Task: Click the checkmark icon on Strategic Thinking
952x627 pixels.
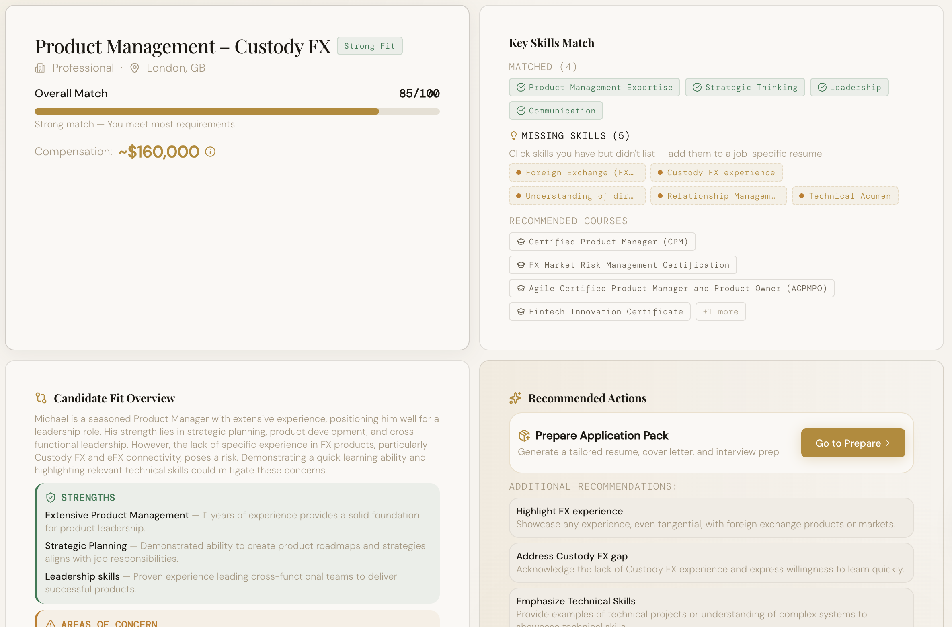Action: 698,87
